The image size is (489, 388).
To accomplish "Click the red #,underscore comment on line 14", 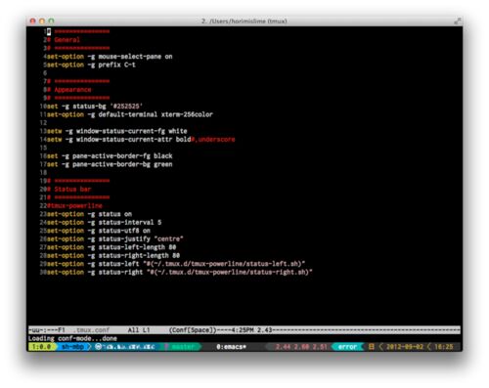I will click(213, 140).
